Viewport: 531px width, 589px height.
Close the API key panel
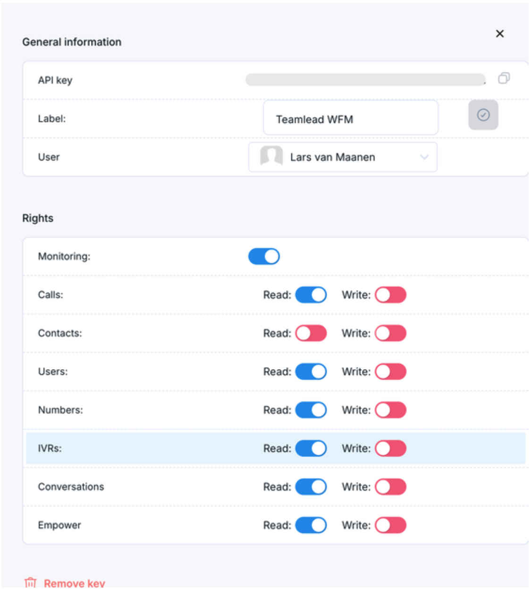coord(500,34)
